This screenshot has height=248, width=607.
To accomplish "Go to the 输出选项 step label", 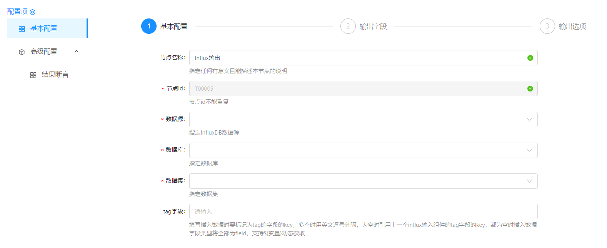I will pyautogui.click(x=572, y=27).
